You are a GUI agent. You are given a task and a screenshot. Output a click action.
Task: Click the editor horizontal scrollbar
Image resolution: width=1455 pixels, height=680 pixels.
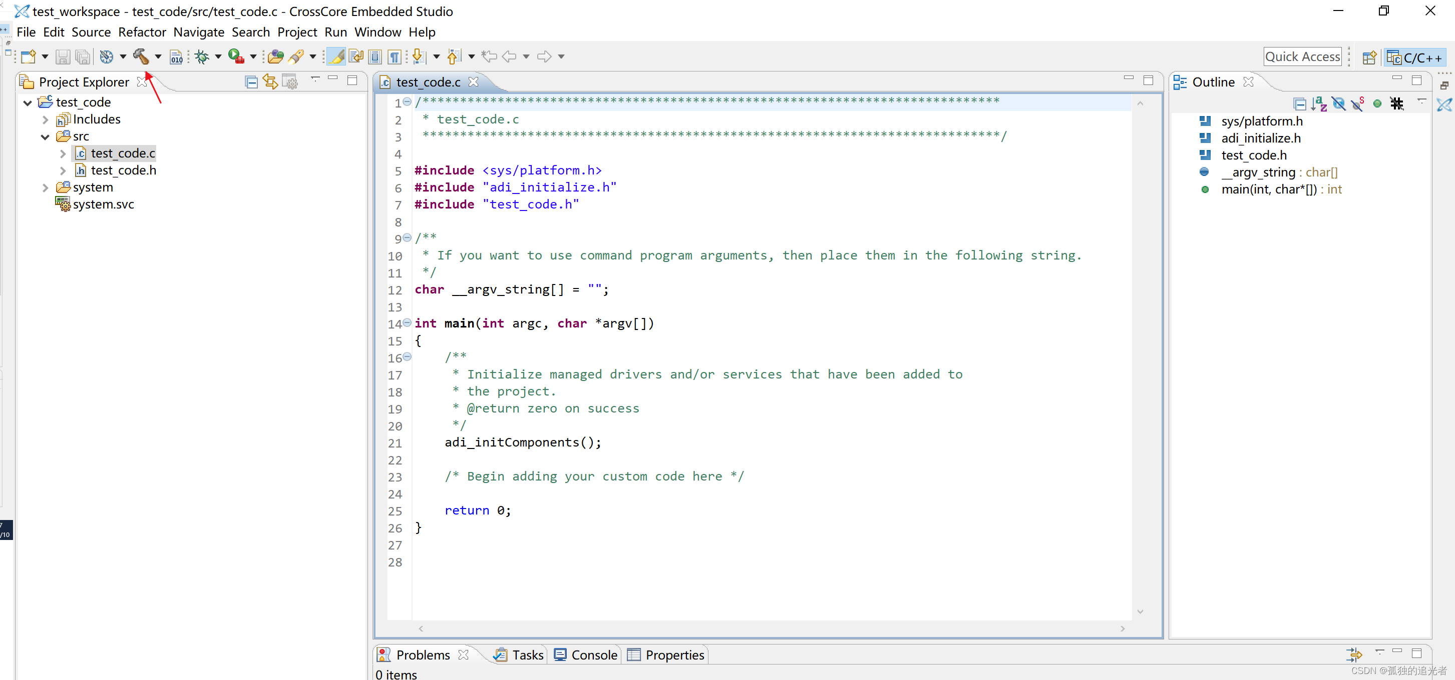771,628
